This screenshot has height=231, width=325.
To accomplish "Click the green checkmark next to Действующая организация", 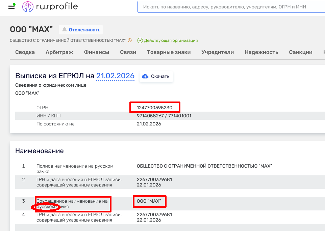I will 140,40.
